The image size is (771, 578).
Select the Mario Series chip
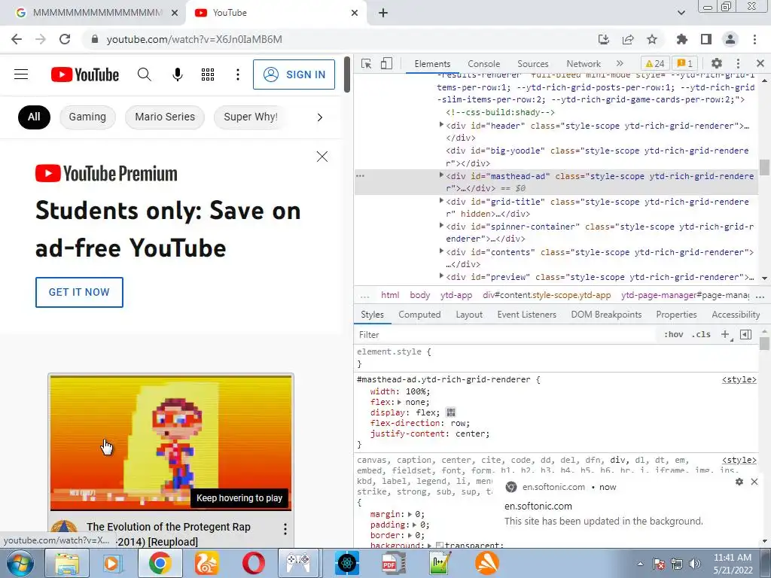(x=165, y=117)
